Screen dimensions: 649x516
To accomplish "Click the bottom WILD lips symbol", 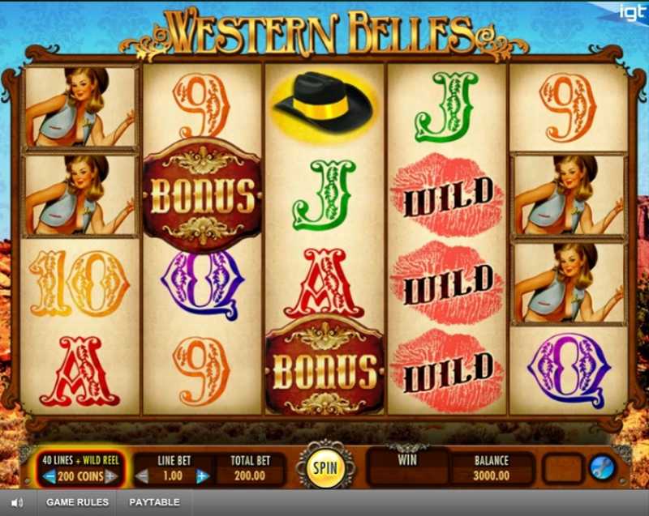I will tap(447, 371).
